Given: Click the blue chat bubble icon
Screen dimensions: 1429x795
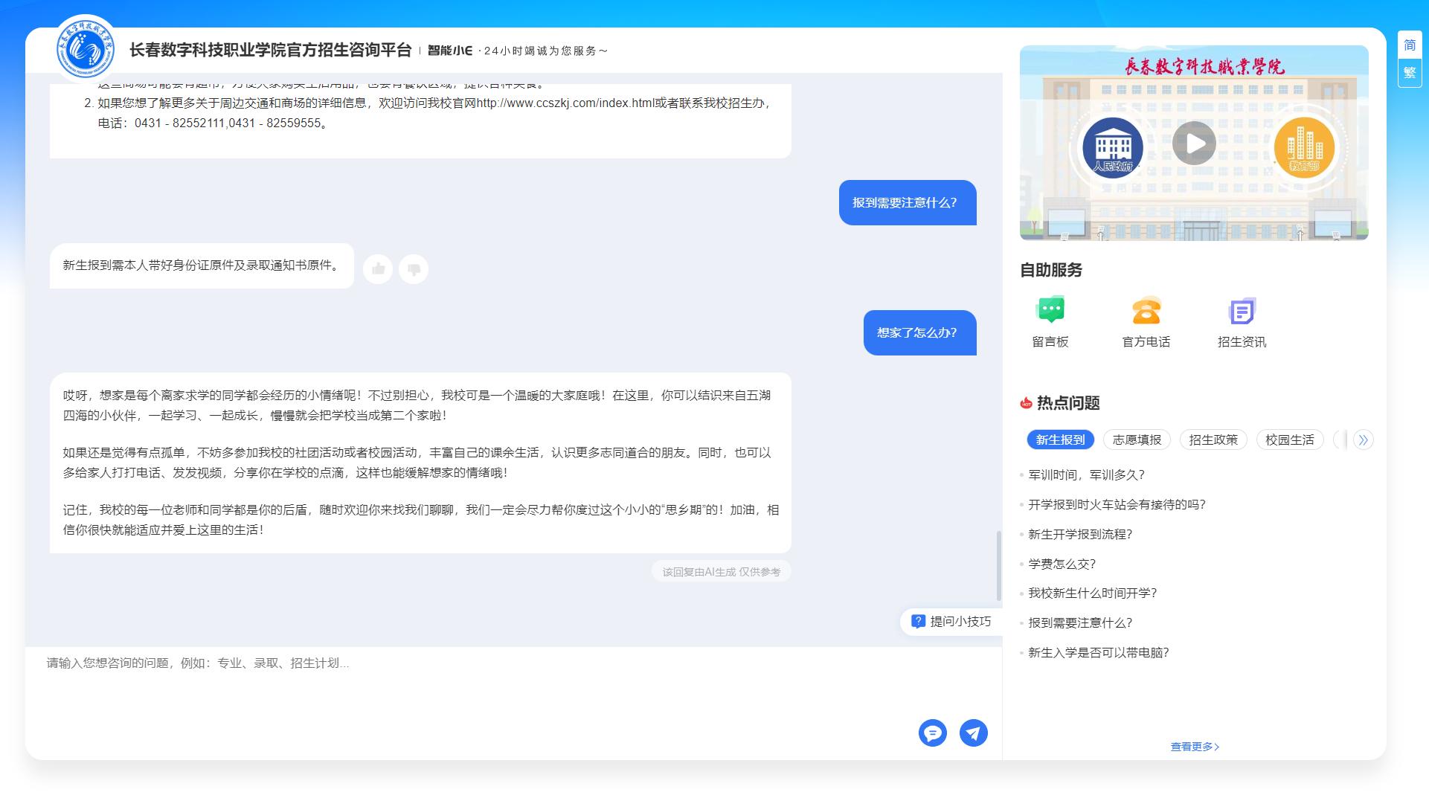Looking at the screenshot, I should (x=932, y=733).
